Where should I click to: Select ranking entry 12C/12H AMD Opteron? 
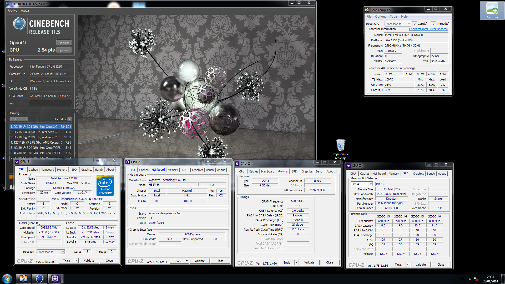41,143
